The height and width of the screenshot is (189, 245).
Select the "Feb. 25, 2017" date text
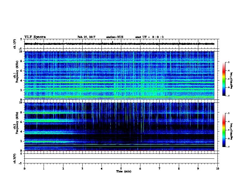pyautogui.click(x=86, y=37)
